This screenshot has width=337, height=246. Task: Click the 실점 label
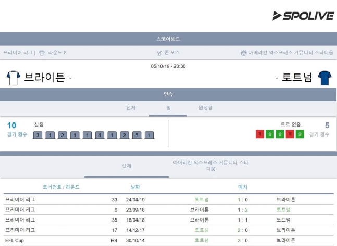39,125
